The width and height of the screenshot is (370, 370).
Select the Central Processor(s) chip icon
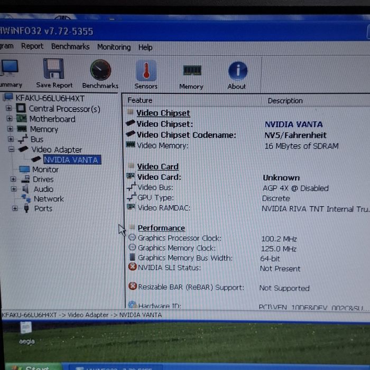click(x=21, y=108)
